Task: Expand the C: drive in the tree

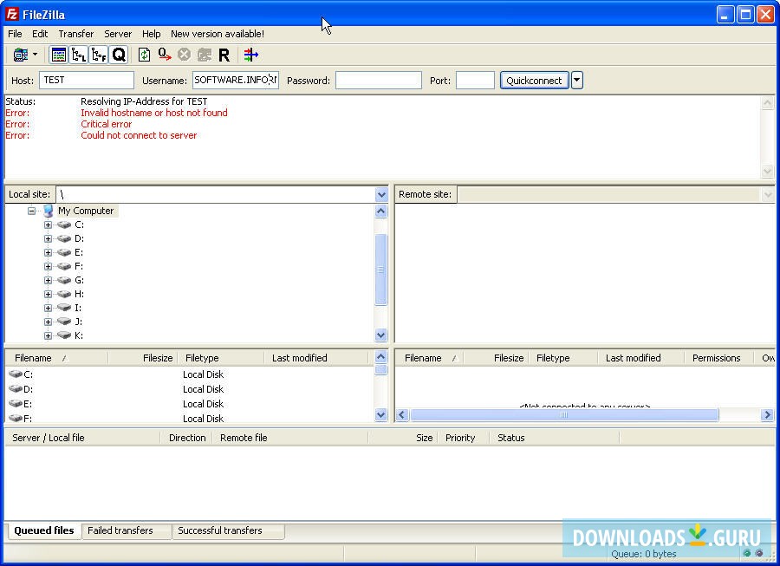Action: click(x=49, y=224)
